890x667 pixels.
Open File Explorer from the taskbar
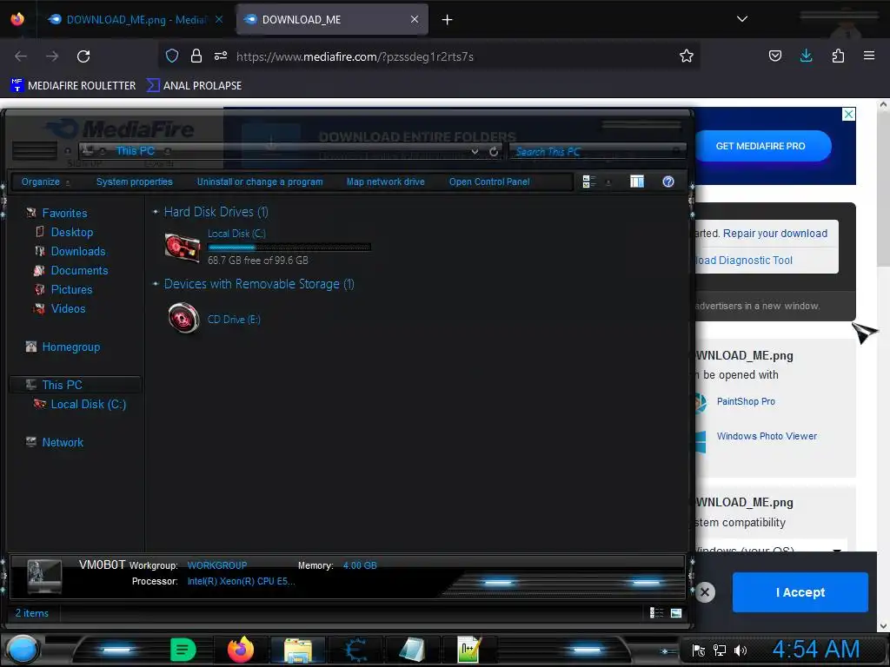(x=298, y=650)
